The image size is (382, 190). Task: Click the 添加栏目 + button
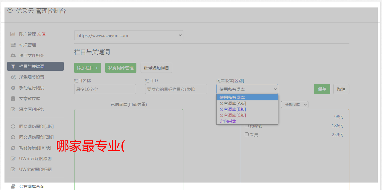click(x=88, y=68)
